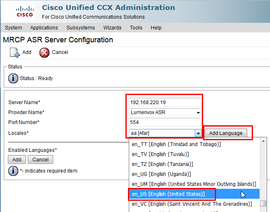Screen dimensions: 270x212
Task: Click the Status info icon
Action: point(13,78)
